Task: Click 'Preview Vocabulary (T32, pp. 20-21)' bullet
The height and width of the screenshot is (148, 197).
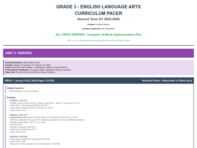Action: (47, 120)
